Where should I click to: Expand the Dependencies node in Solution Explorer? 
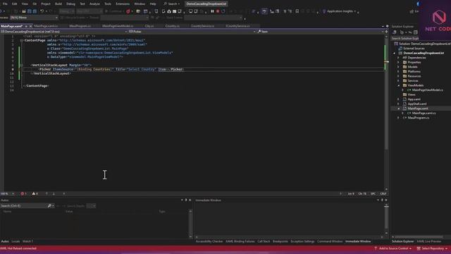(x=398, y=58)
